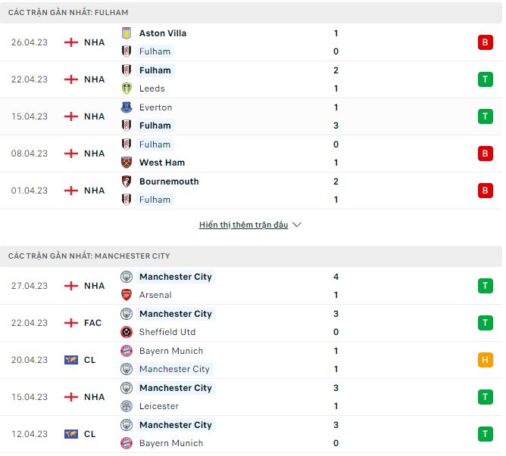Click the orange H draw badge
506x456 pixels.
(x=485, y=360)
